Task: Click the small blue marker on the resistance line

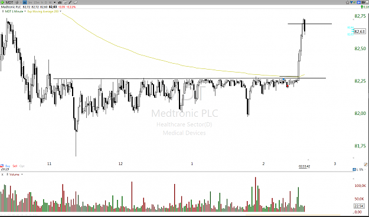Action: (284, 79)
